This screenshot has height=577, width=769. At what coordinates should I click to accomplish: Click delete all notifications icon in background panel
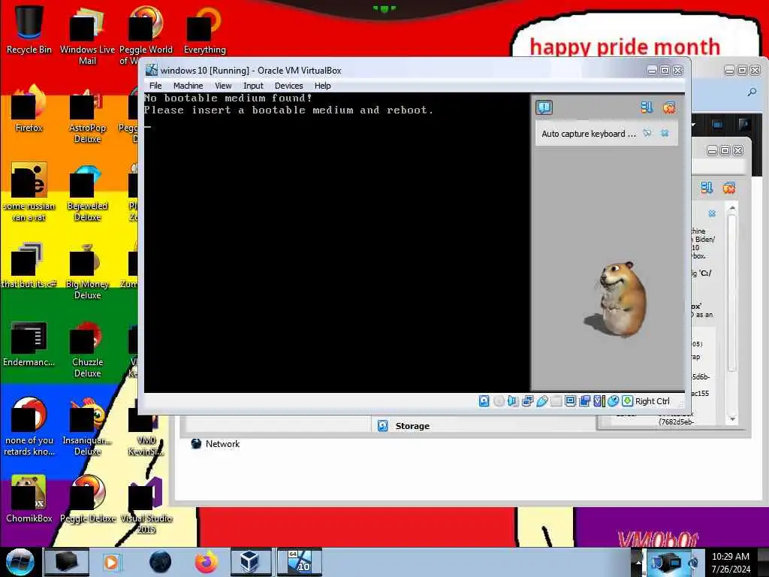(x=728, y=187)
